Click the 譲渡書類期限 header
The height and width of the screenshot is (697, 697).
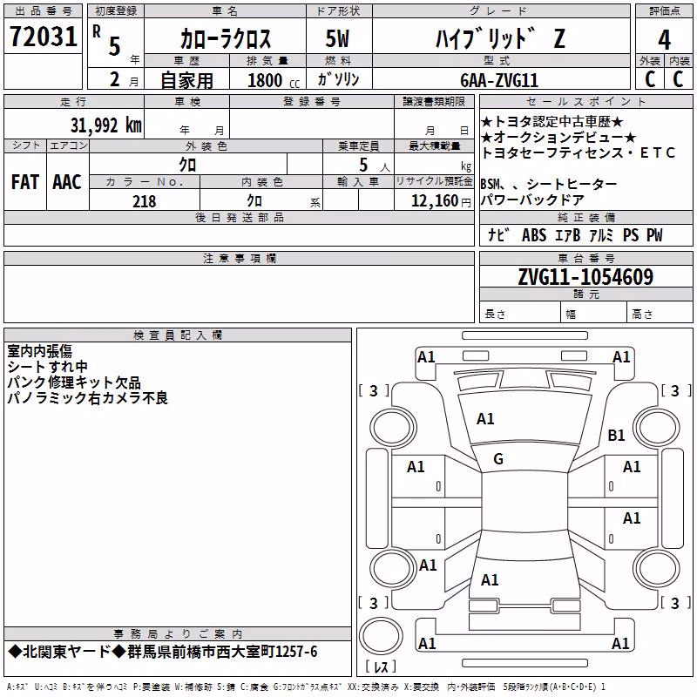434,101
